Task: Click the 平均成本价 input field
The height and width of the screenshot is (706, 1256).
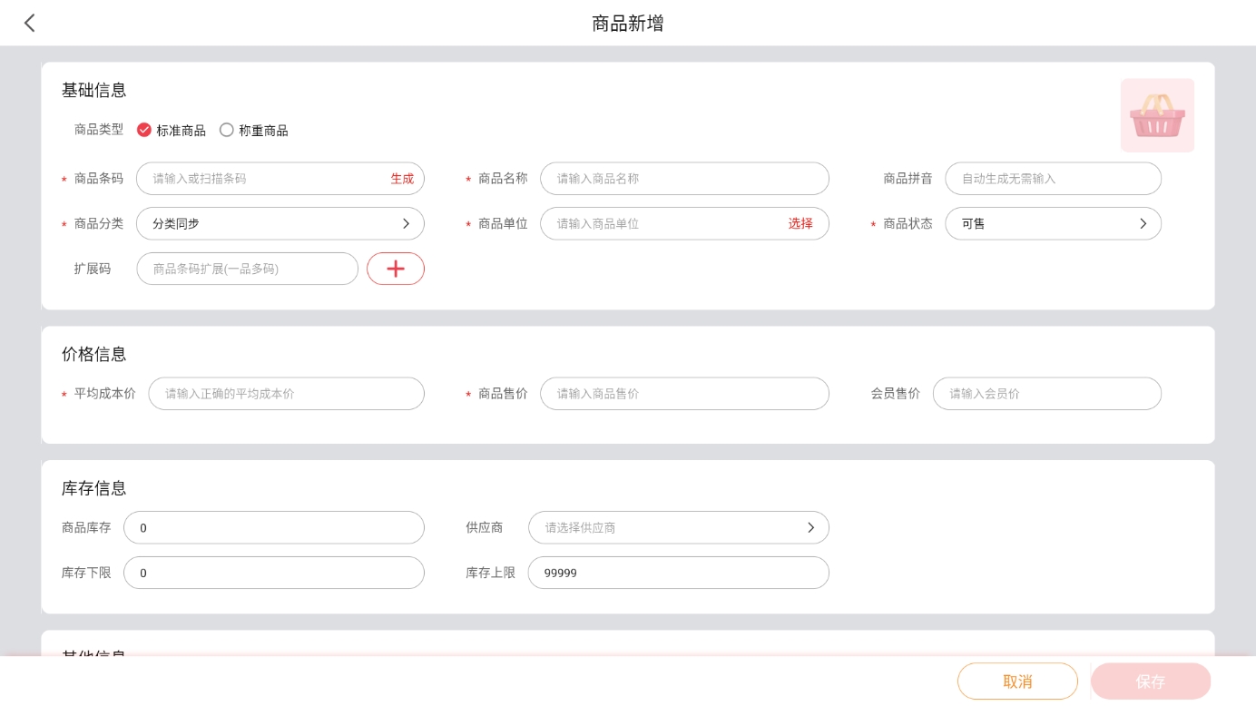Action: coord(286,394)
